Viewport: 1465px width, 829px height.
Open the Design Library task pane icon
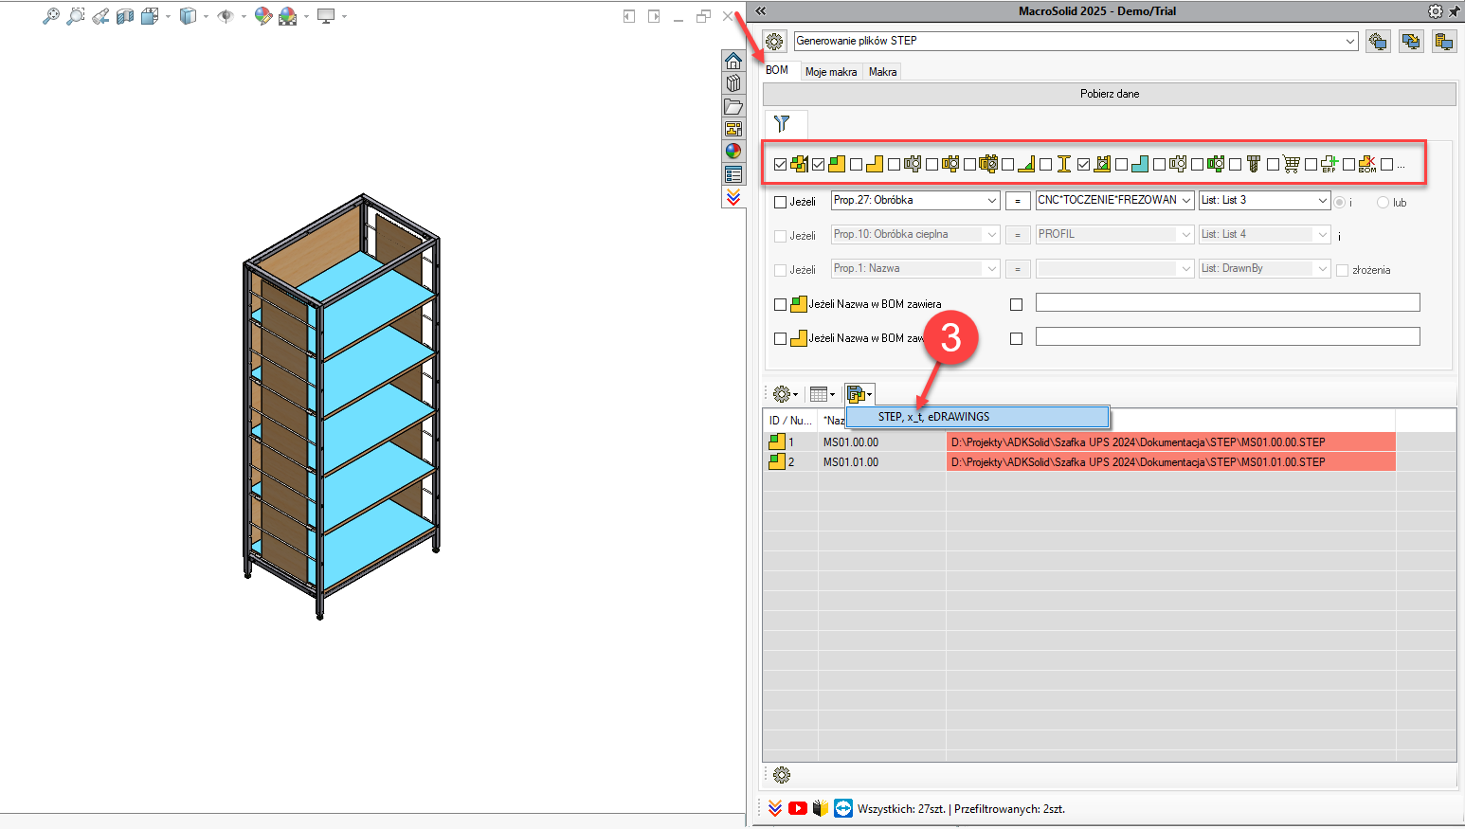[x=733, y=83]
